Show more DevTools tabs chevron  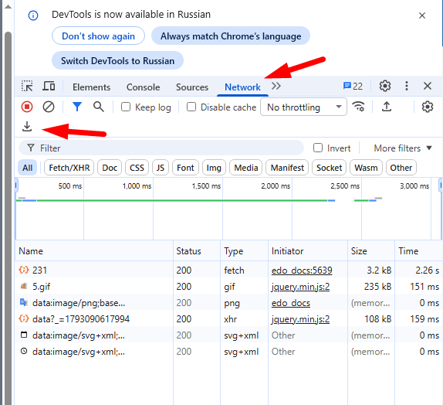276,86
